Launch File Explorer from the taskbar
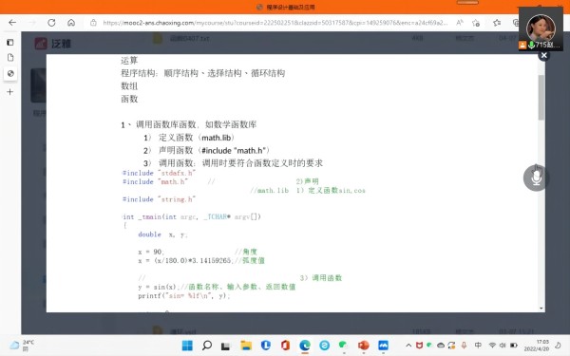Viewport: 570px width, 356px height. tap(246, 346)
